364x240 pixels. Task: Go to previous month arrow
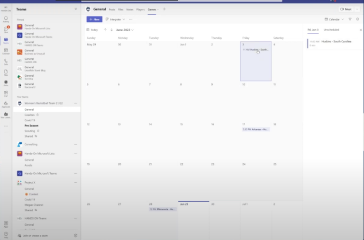click(105, 30)
